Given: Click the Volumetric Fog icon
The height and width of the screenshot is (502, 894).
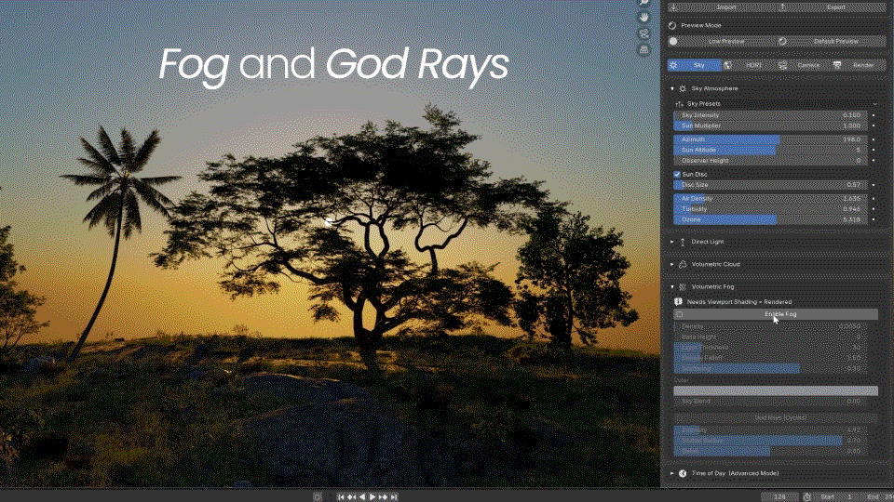Looking at the screenshot, I should pos(683,287).
